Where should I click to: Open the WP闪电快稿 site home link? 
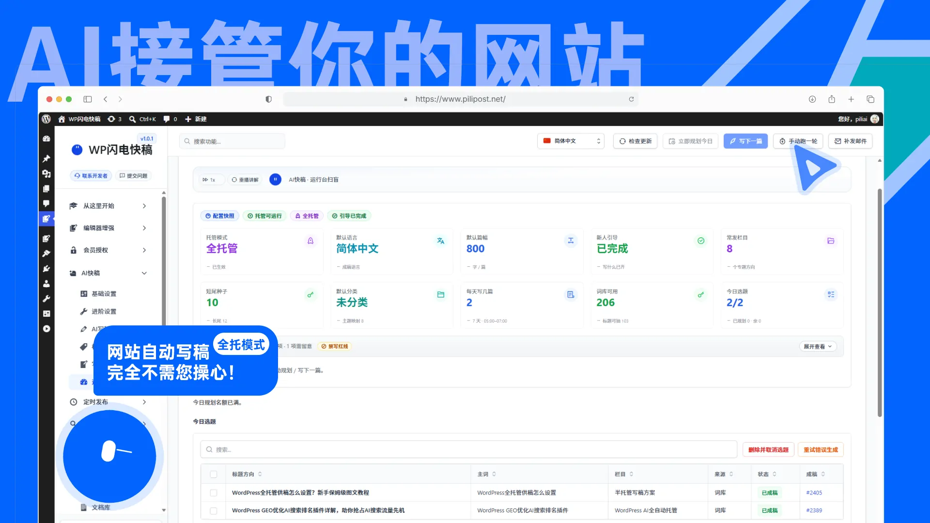[x=79, y=119]
